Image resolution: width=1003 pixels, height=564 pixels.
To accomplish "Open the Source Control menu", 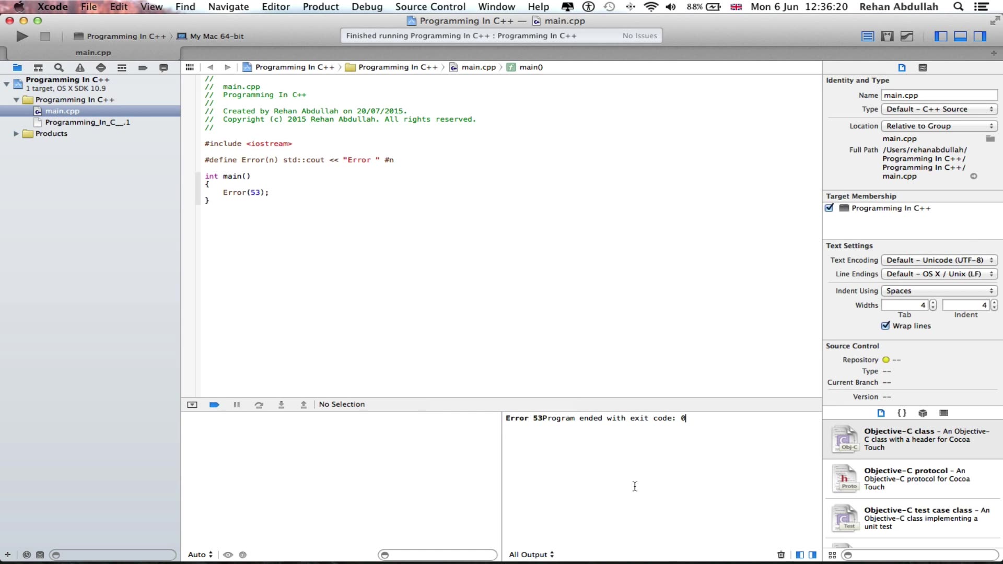I will coord(430,7).
